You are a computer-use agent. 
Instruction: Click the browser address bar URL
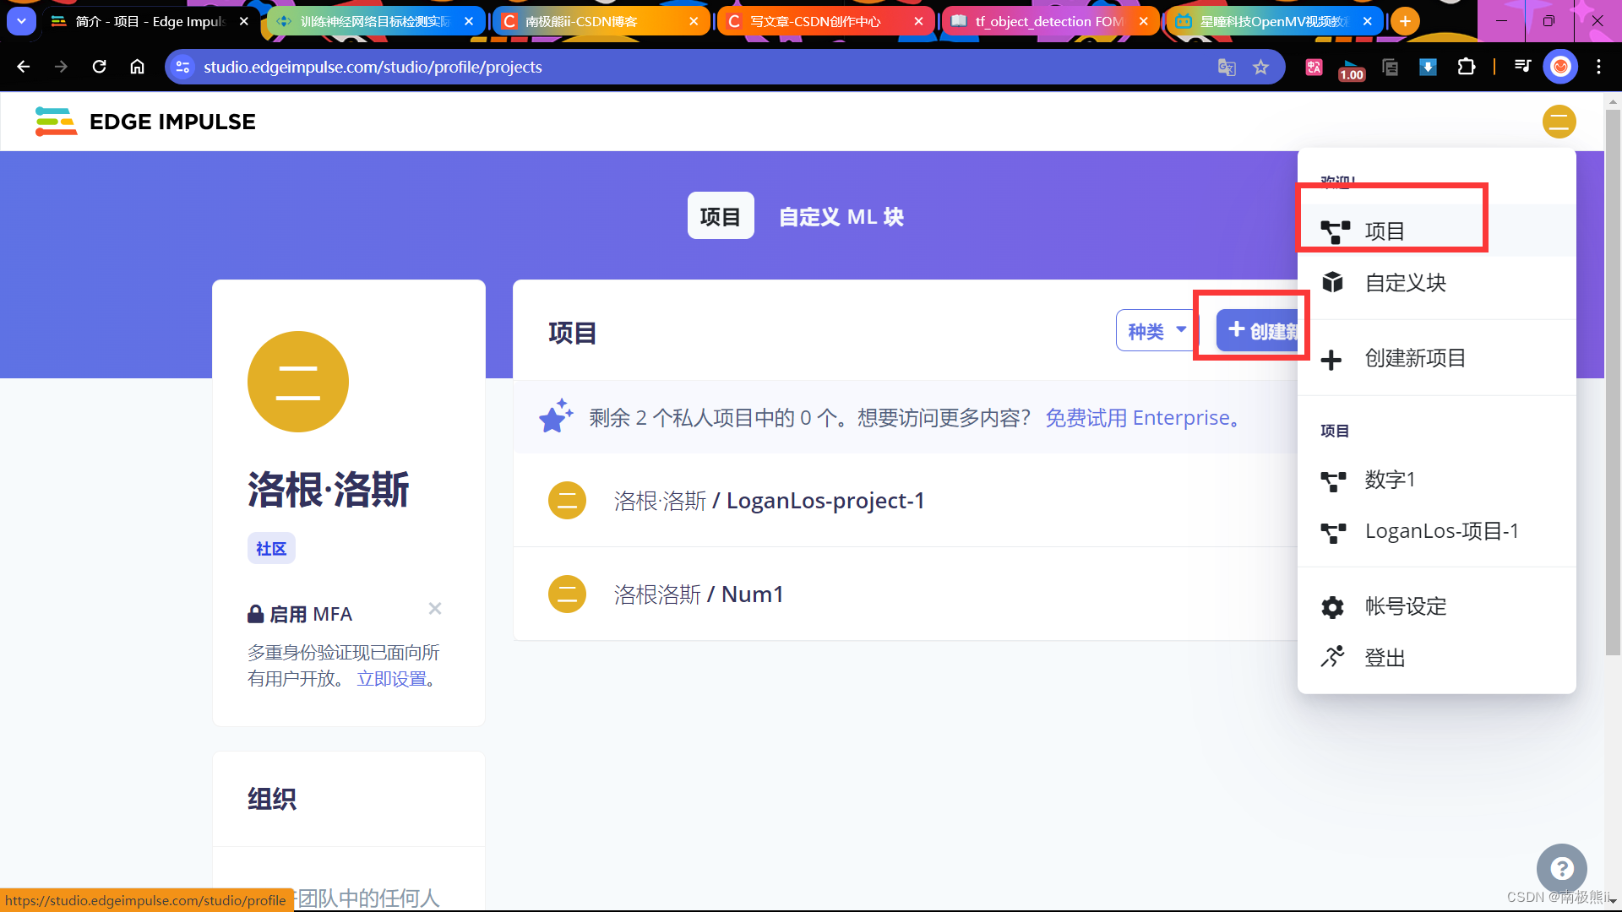372,68
